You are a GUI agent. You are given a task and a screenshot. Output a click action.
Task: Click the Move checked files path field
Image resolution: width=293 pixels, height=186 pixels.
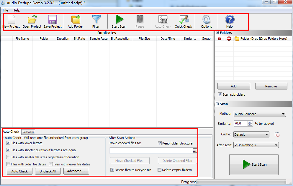(151, 151)
